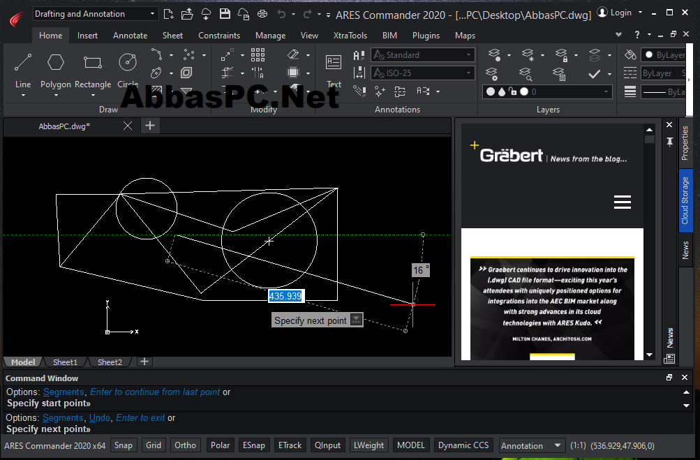700x460 pixels.
Task: Select the Rectangle tool
Action: tap(92, 71)
